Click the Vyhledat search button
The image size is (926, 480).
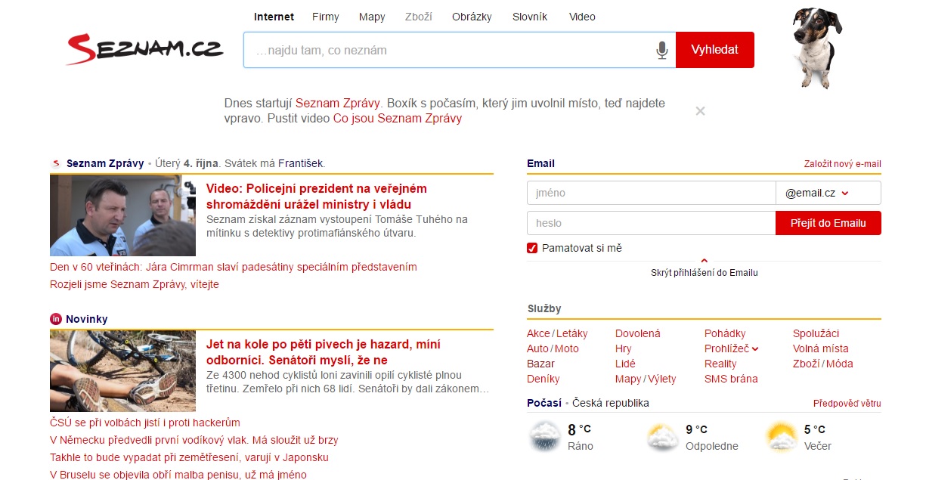coord(715,50)
